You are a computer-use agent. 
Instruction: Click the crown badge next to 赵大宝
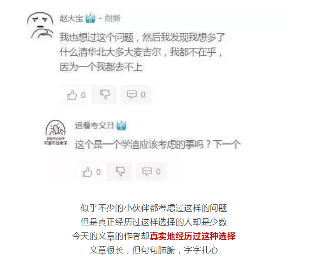click(90, 18)
